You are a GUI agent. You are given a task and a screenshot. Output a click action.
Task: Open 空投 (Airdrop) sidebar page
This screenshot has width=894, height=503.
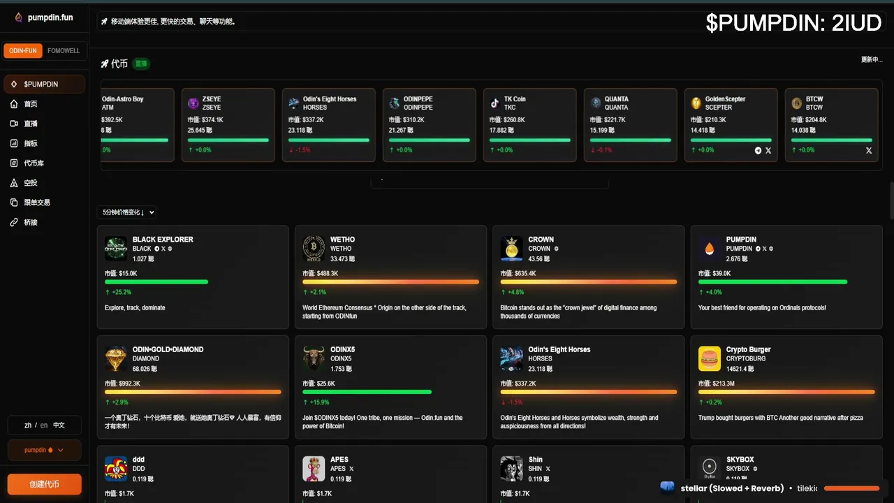tap(44, 183)
